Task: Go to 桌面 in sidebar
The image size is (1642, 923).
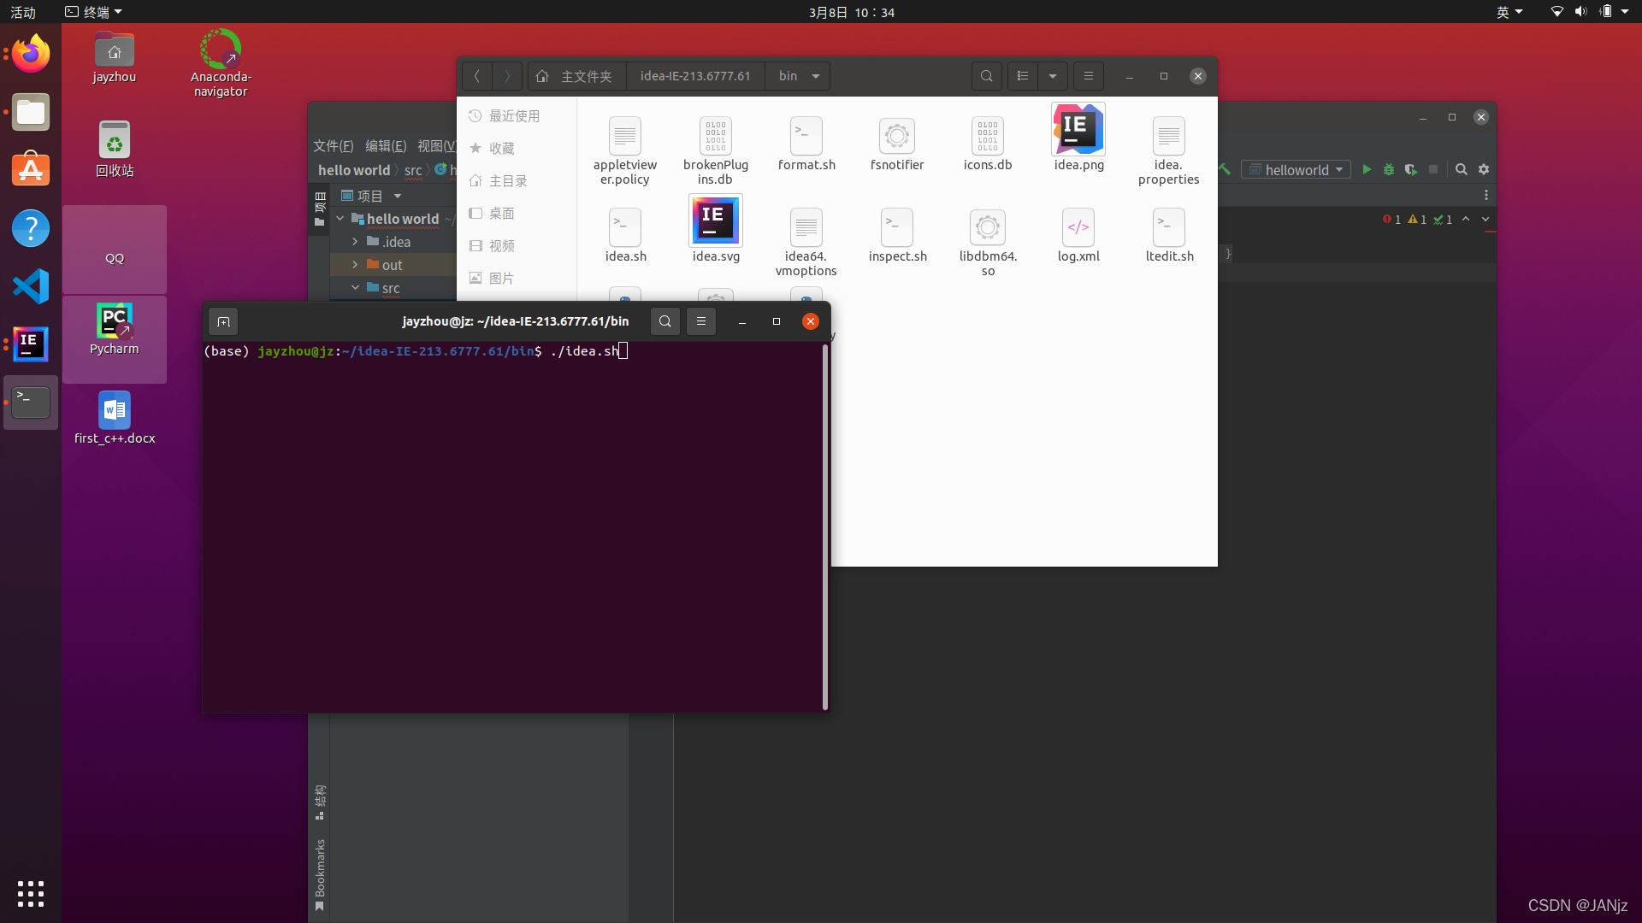Action: pos(501,214)
